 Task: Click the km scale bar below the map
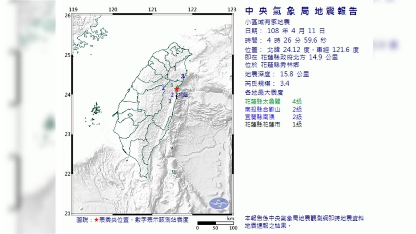pyautogui.click(x=215, y=223)
